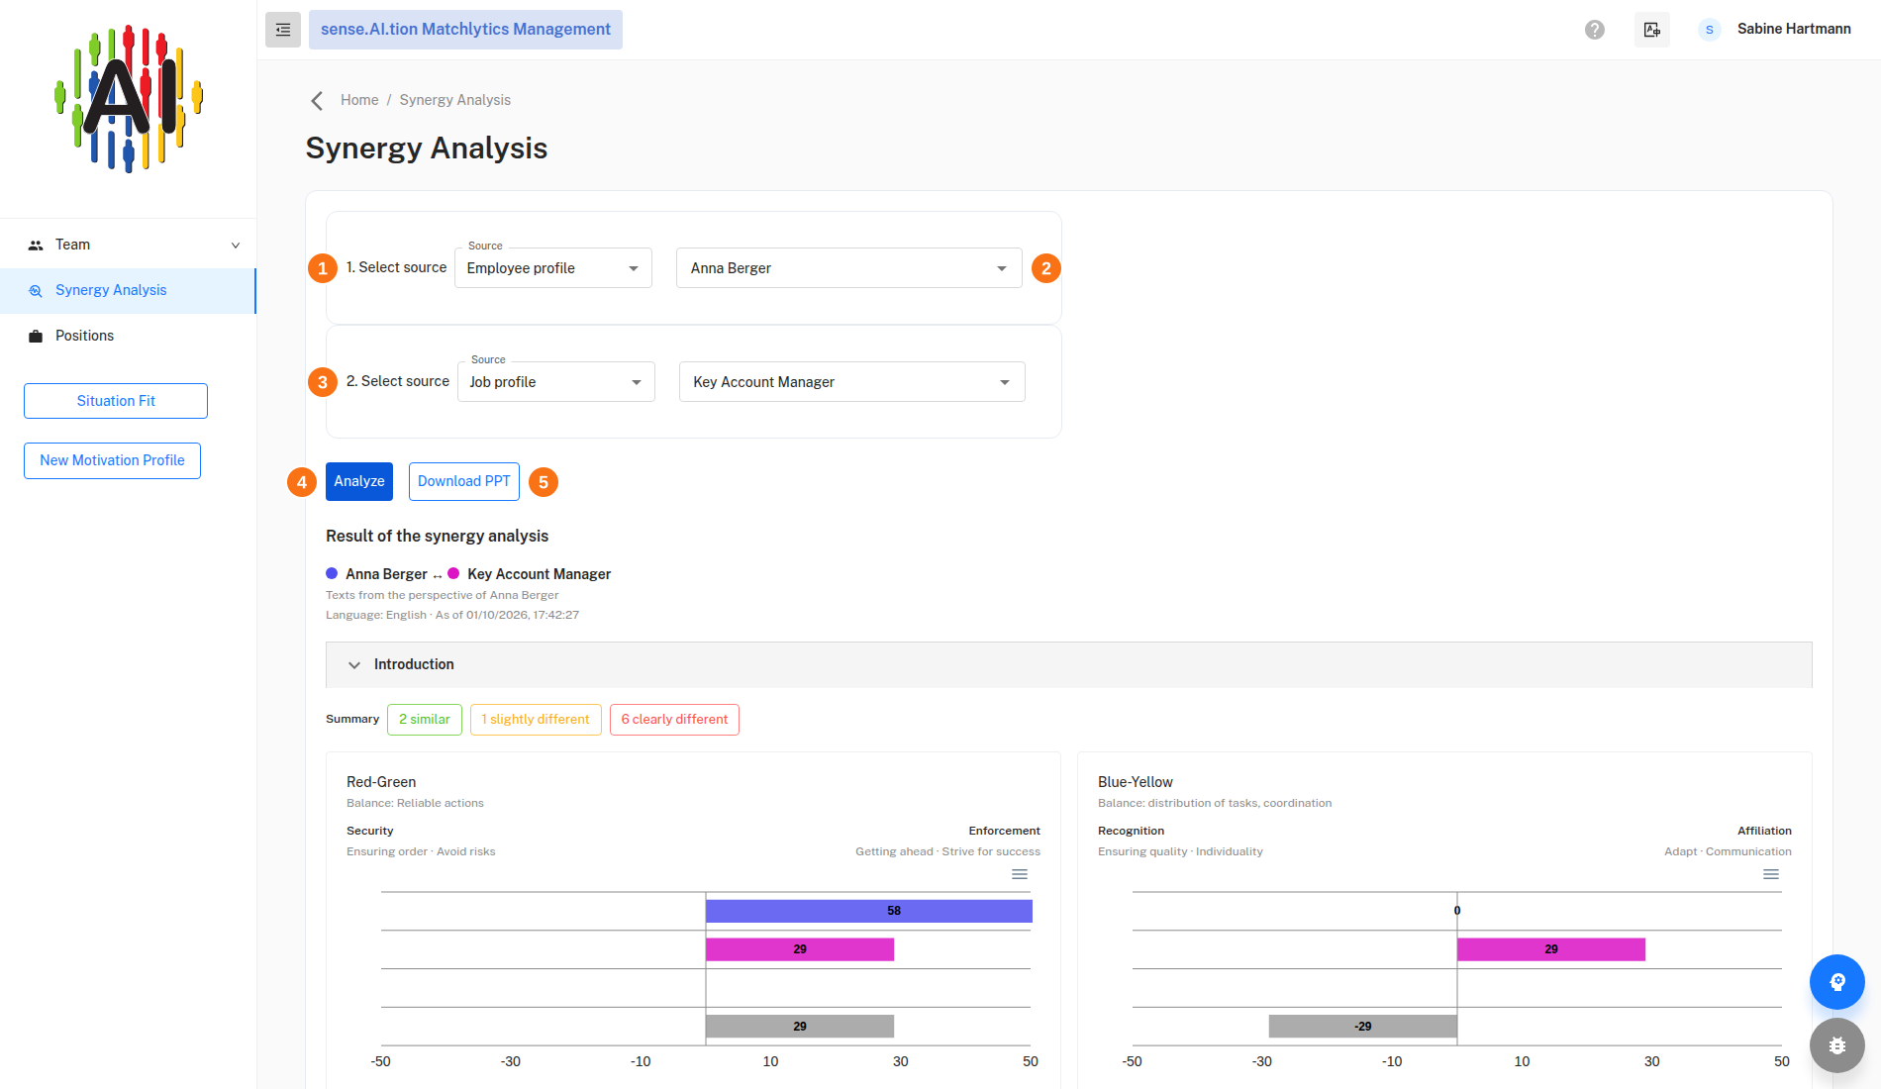Click the magenta 29 bar in Blue-Yellow chart

tap(1551, 949)
